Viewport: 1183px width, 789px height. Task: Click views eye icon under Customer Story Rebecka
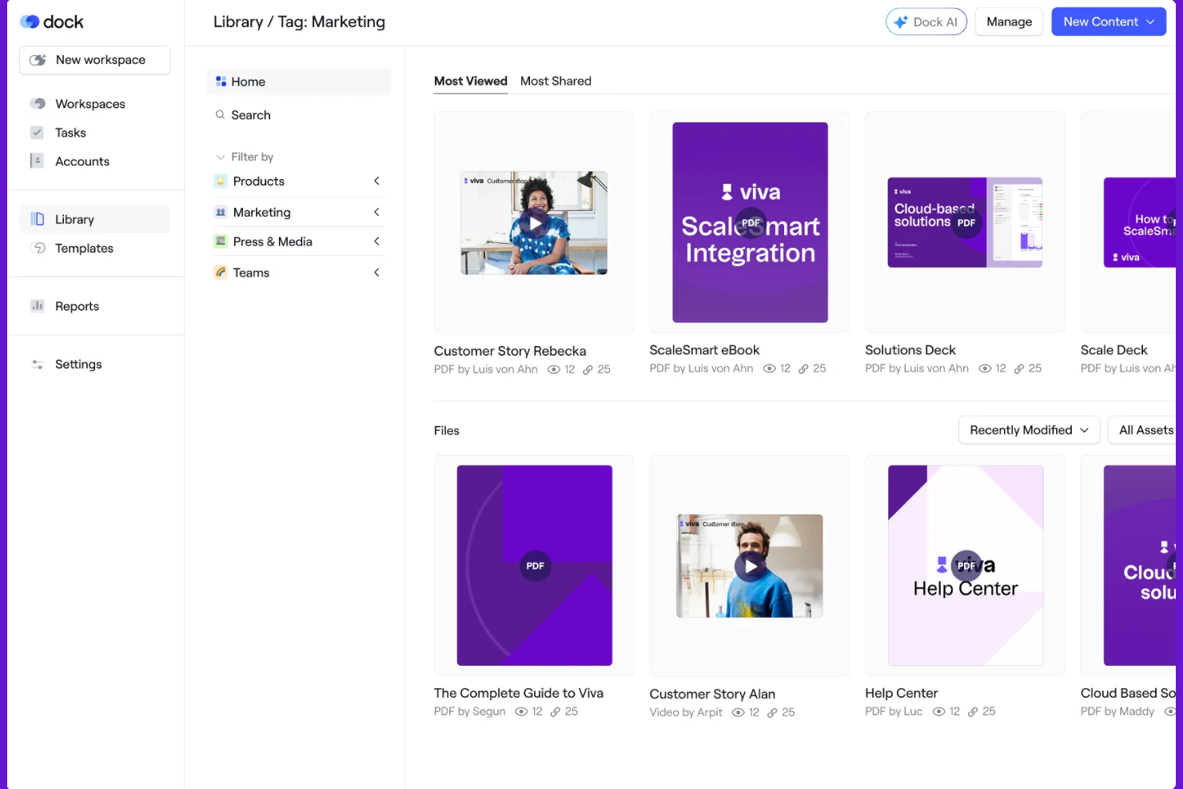coord(553,369)
